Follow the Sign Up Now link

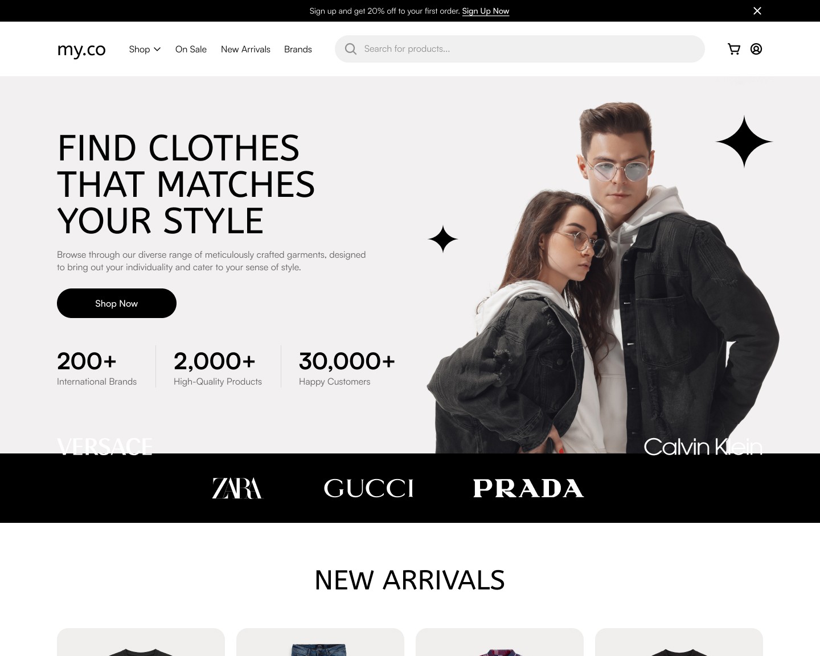pyautogui.click(x=486, y=11)
